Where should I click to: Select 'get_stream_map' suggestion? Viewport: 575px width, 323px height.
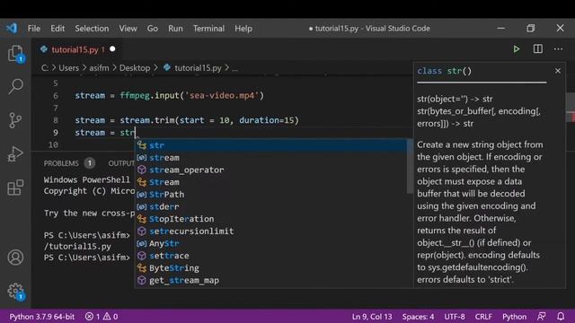[270, 280]
